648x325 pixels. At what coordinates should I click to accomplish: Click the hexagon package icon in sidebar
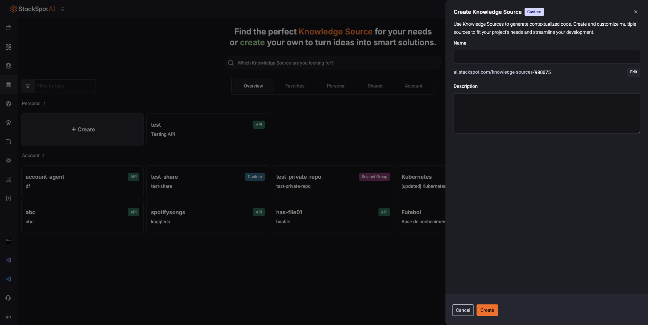[8, 104]
